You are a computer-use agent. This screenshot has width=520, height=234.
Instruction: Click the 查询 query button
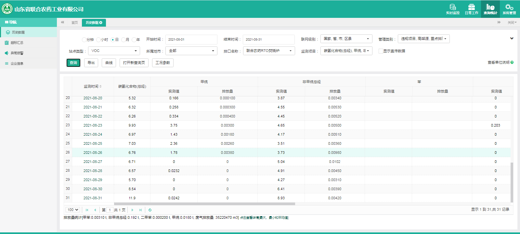[x=73, y=63]
